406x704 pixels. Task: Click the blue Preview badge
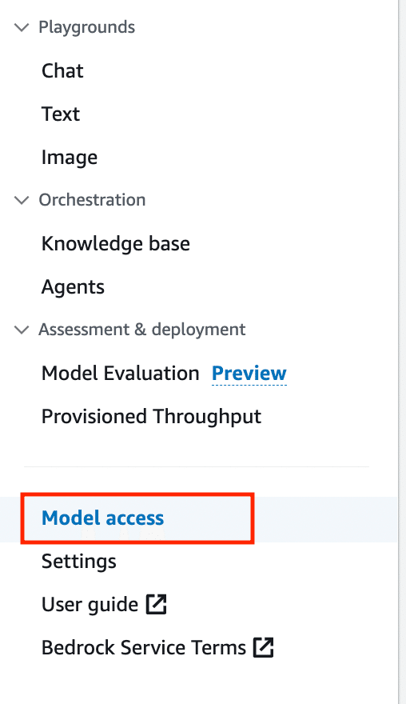pos(249,373)
